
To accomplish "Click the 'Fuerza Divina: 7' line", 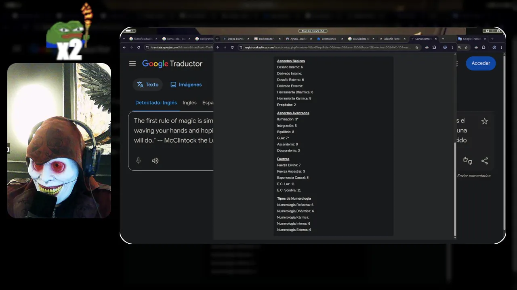I will [289, 165].
